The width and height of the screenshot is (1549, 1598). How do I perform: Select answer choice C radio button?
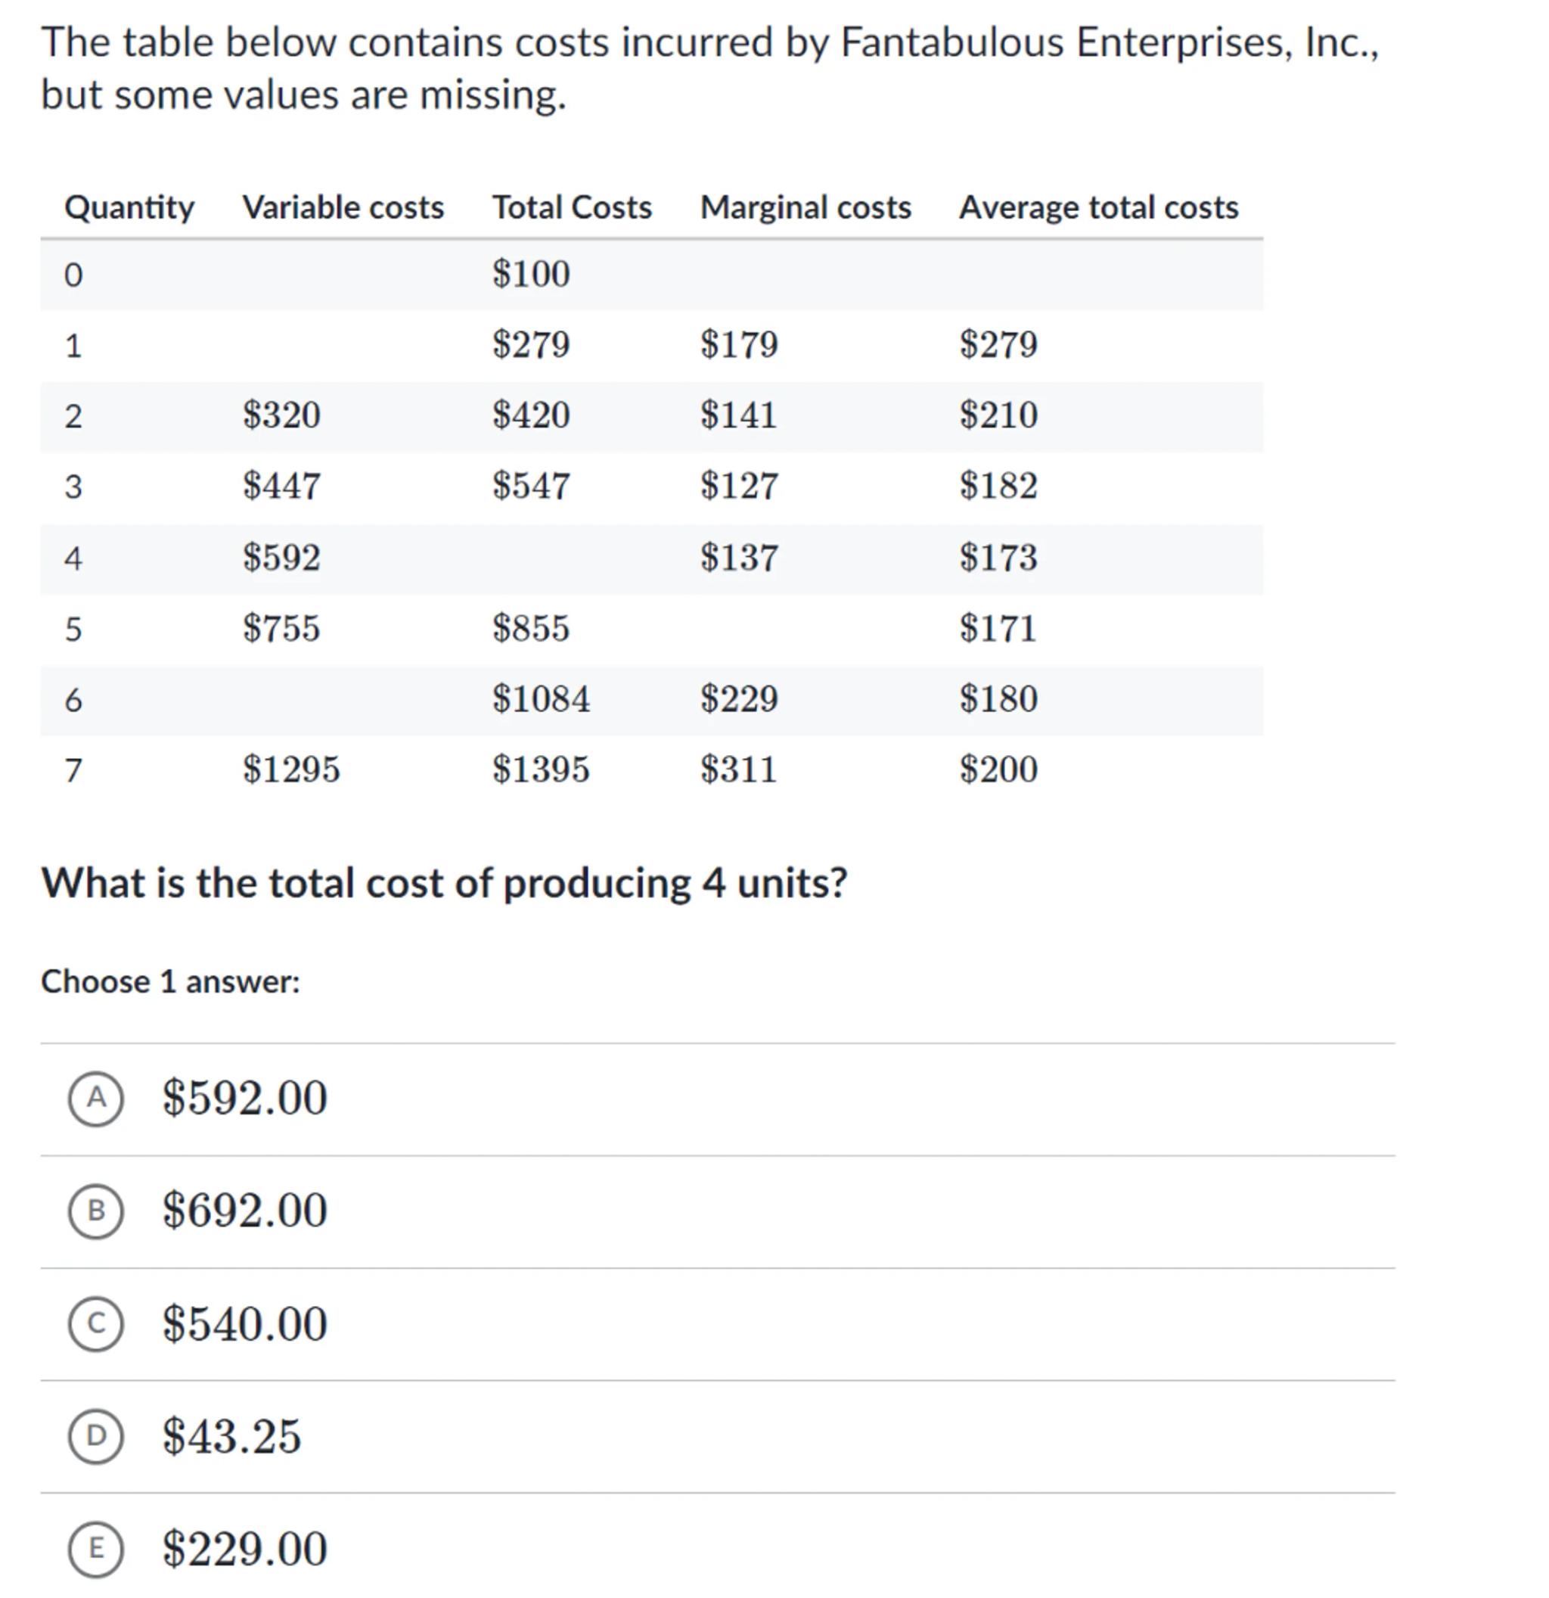click(96, 1323)
